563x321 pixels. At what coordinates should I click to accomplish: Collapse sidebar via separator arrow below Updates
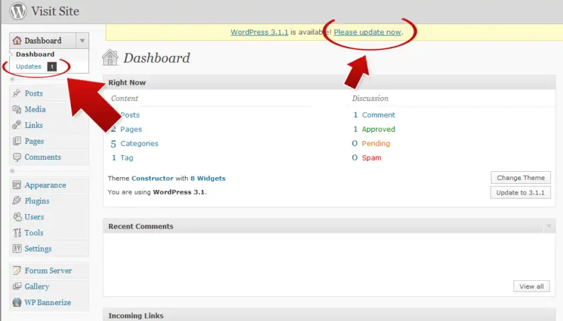coord(12,79)
